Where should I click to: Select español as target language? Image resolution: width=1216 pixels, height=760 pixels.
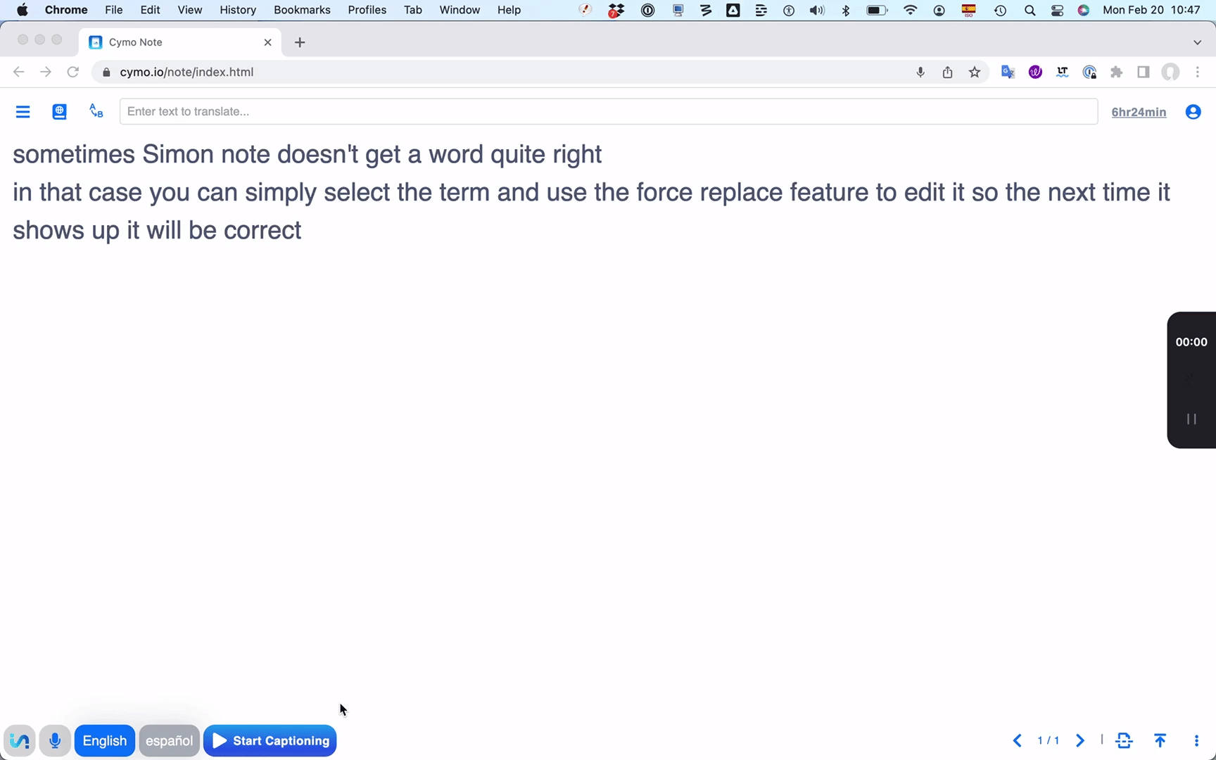pos(169,740)
